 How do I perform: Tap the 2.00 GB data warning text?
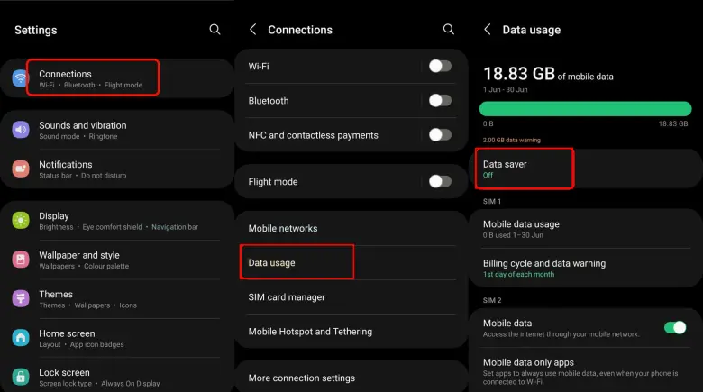click(512, 140)
